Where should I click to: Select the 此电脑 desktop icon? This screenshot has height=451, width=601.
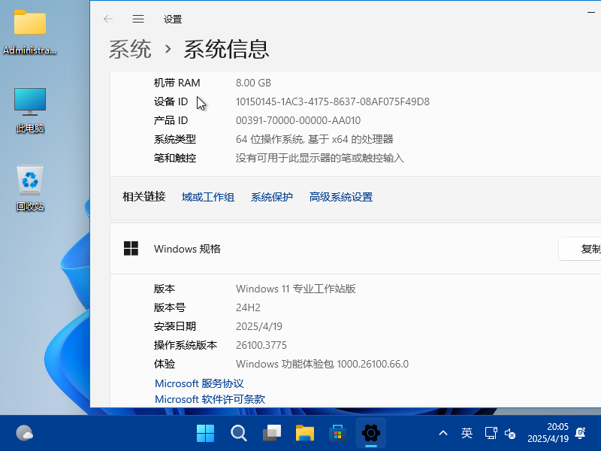tap(30, 110)
